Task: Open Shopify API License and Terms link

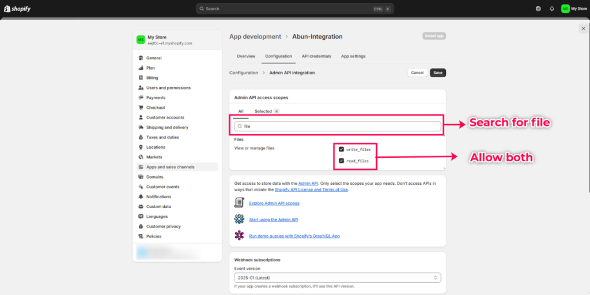Action: point(312,190)
